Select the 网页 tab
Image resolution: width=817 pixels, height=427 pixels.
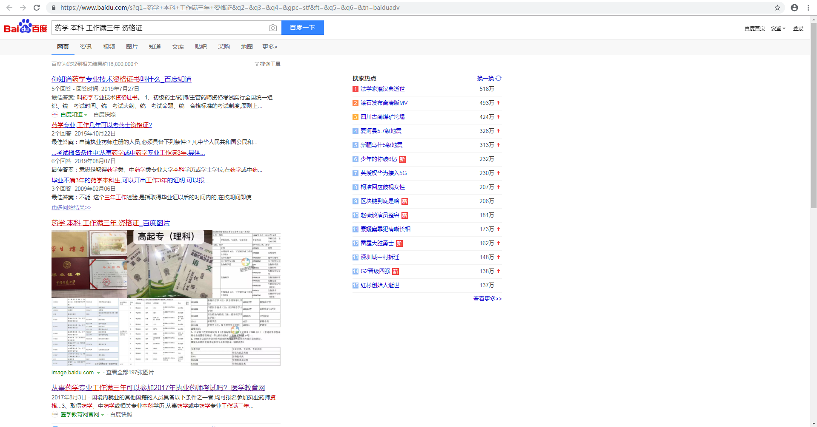click(x=63, y=47)
